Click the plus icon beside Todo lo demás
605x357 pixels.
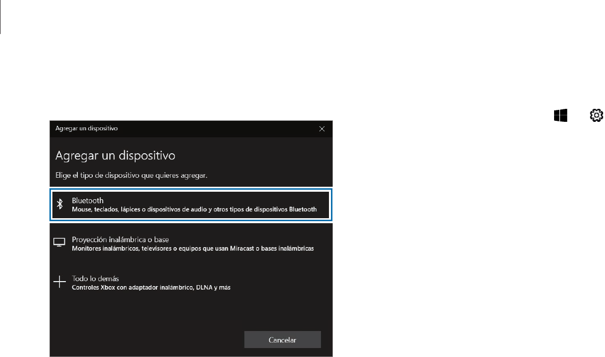[59, 282]
